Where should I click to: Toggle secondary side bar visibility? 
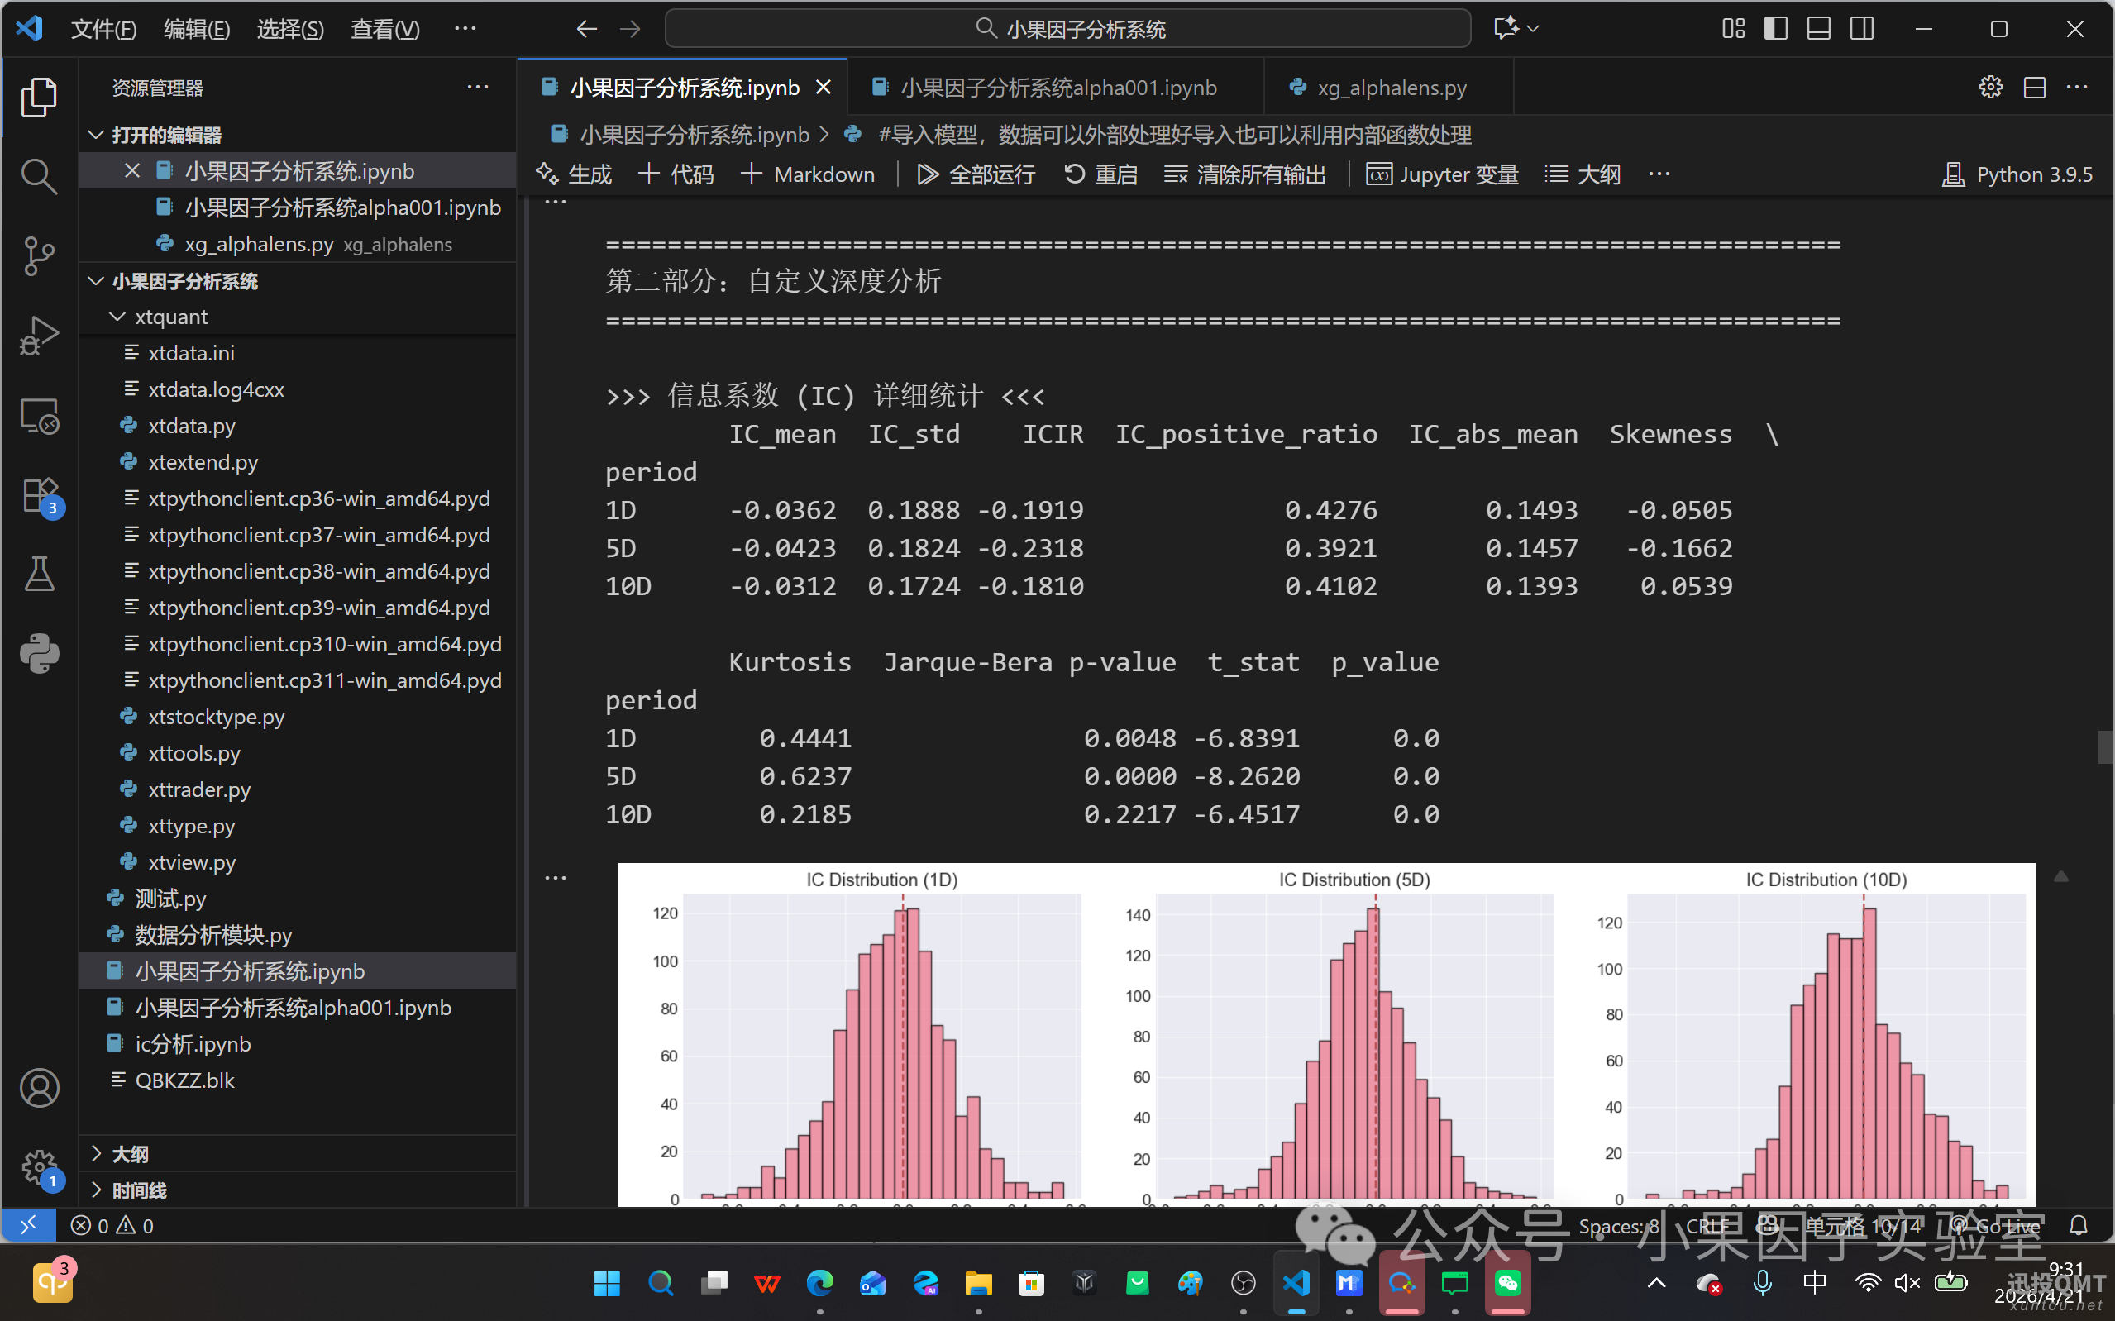click(1862, 29)
